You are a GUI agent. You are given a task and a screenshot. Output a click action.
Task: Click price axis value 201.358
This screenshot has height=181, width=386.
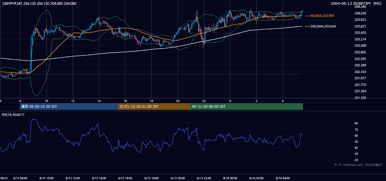click(360, 98)
